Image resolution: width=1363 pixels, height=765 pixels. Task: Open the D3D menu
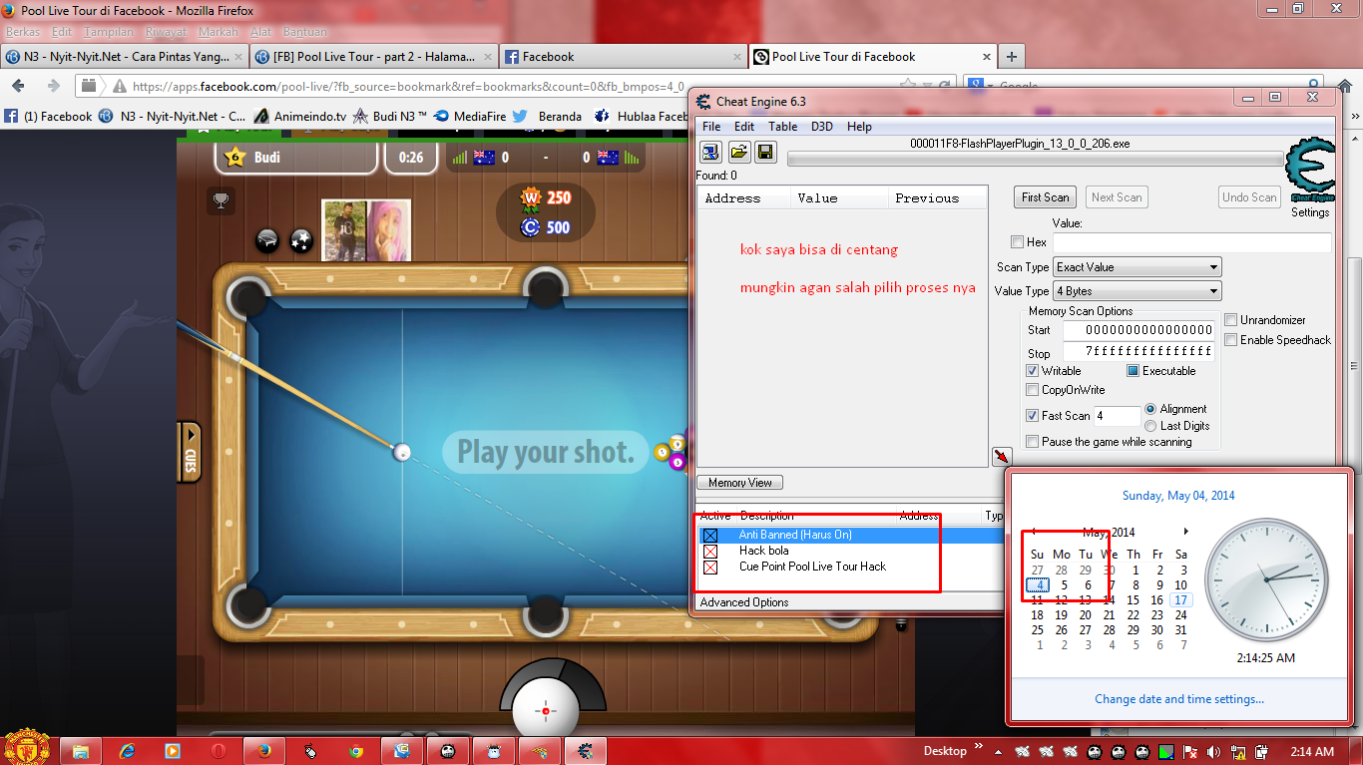[821, 127]
